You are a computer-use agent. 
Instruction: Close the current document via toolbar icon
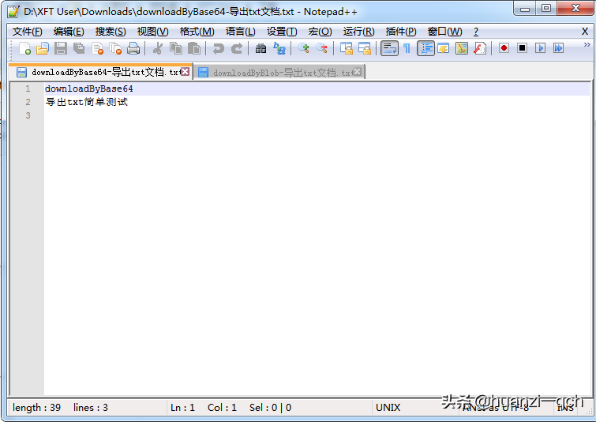coord(97,48)
